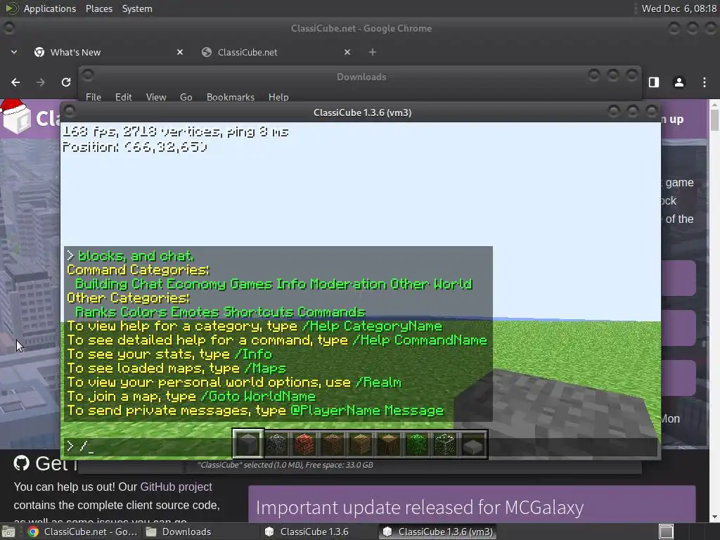Select the stone block in the hotbar

pyautogui.click(x=248, y=444)
